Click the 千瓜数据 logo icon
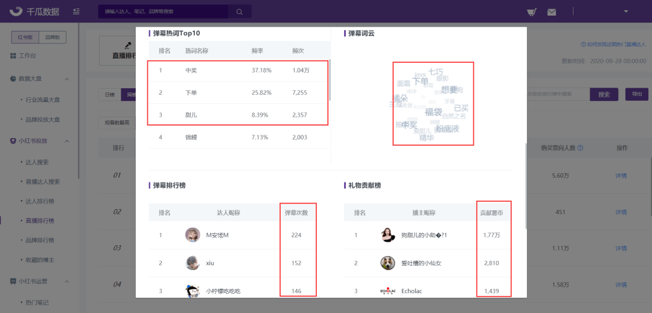 (16, 11)
